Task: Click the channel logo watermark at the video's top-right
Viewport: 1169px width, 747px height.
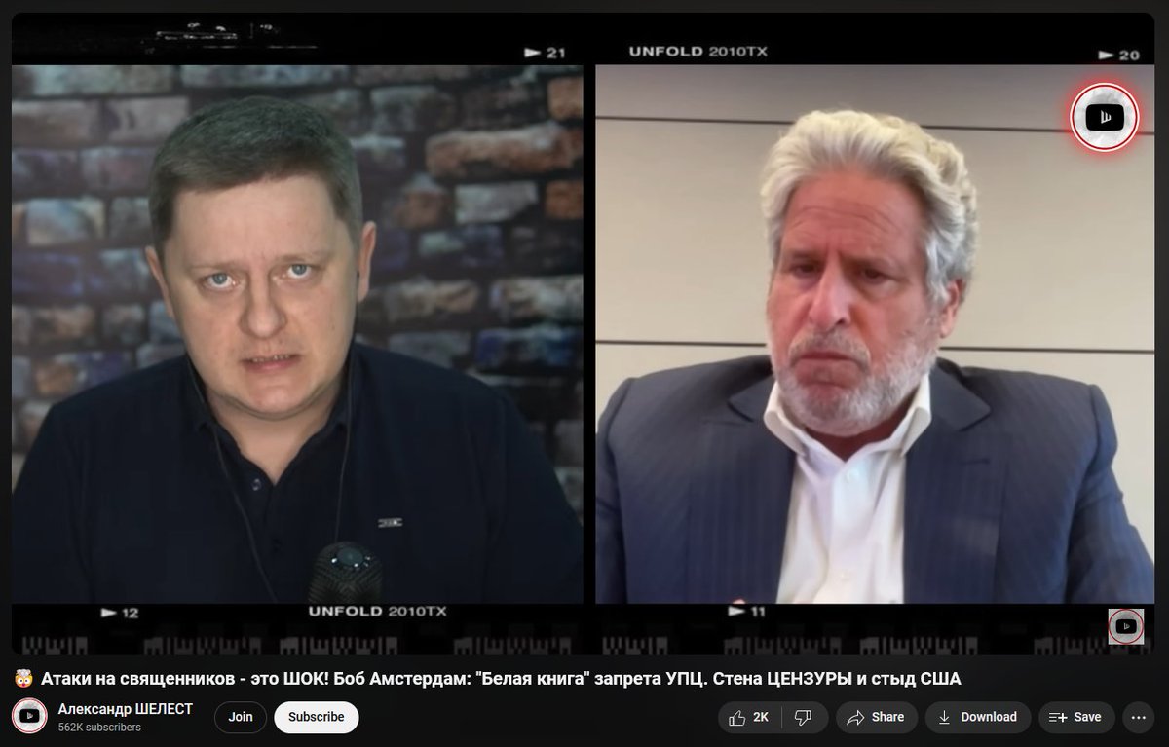Action: (1105, 118)
